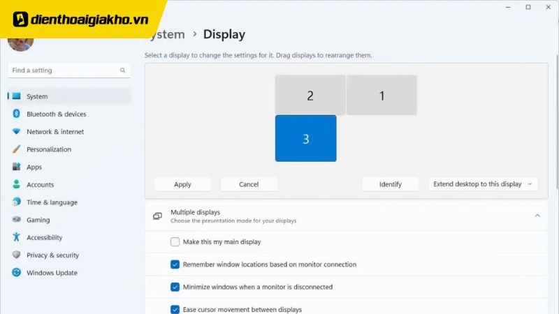
Task: Click the Windows Update sync icon
Action: coord(16,272)
